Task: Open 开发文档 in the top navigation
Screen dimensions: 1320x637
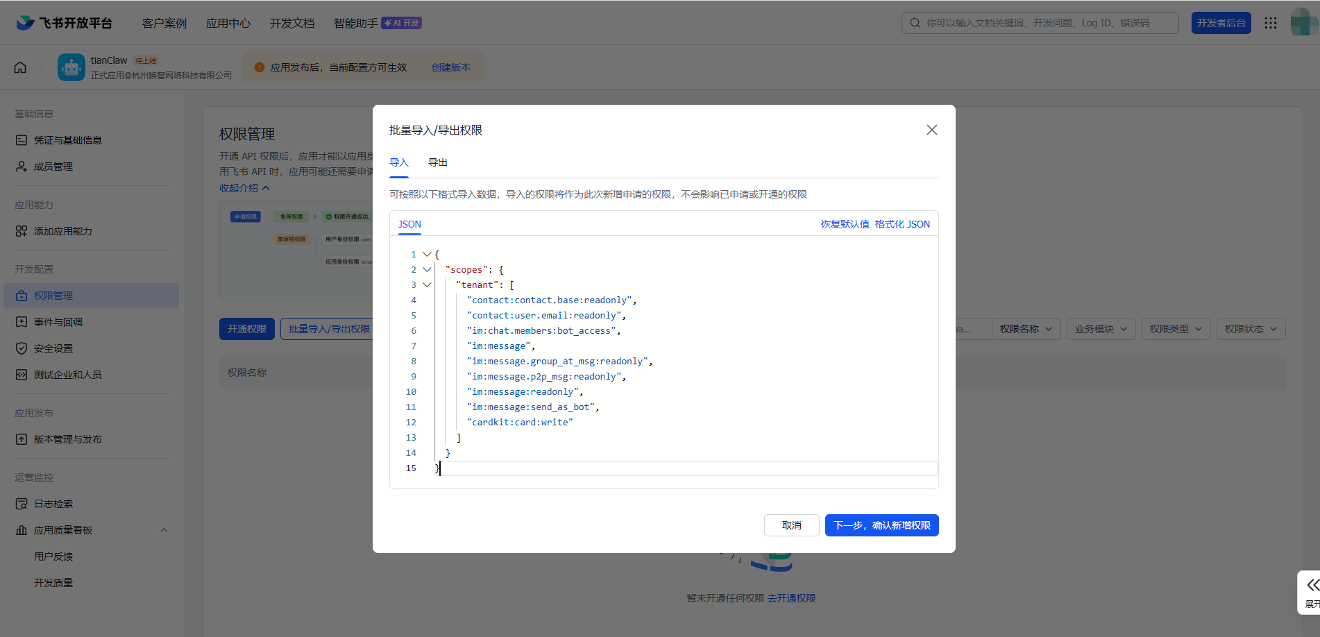Action: click(x=291, y=22)
